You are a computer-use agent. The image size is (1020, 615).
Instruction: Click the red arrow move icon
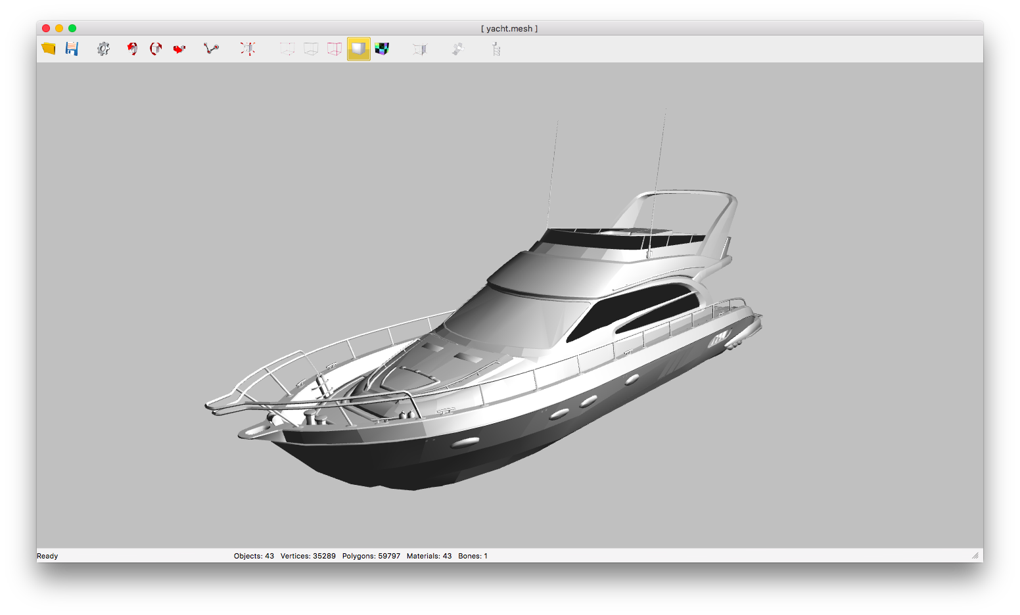[x=179, y=49]
